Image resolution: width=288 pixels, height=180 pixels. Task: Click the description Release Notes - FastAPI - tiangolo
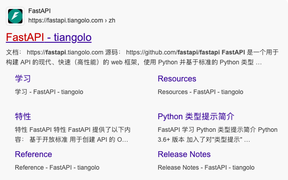point(206,167)
